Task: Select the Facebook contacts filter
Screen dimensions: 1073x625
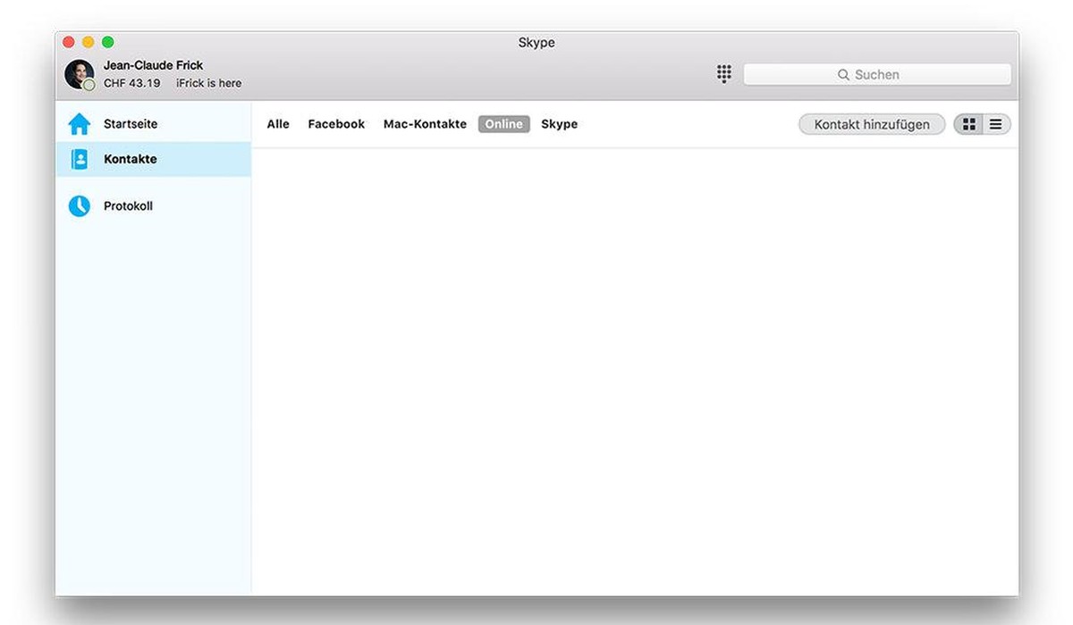Action: (x=336, y=124)
